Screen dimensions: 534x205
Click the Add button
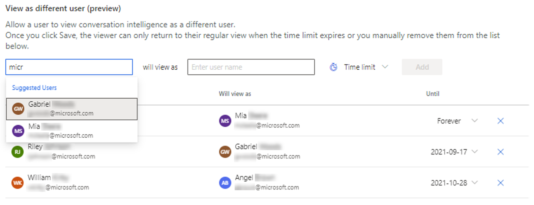422,67
